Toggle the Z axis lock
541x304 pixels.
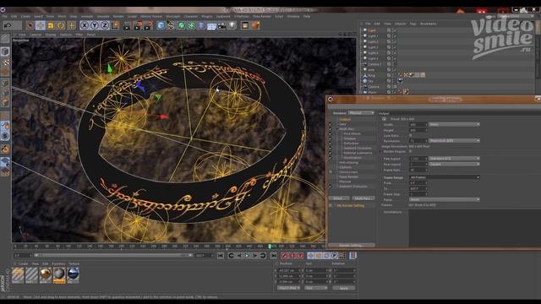(x=105, y=25)
